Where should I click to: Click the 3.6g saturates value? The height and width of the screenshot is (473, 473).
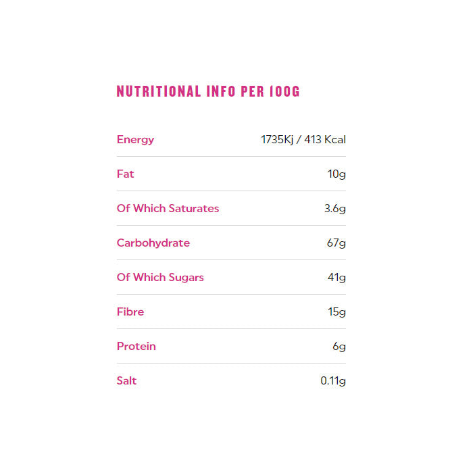334,209
